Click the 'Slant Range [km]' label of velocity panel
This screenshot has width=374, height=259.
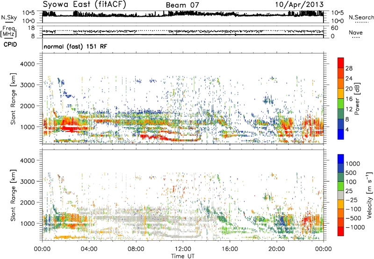tap(13, 195)
